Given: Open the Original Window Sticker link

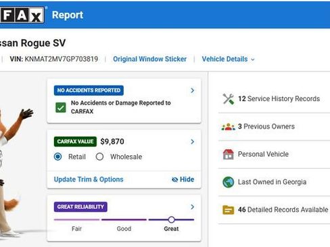Looking at the screenshot, I should pyautogui.click(x=150, y=59).
